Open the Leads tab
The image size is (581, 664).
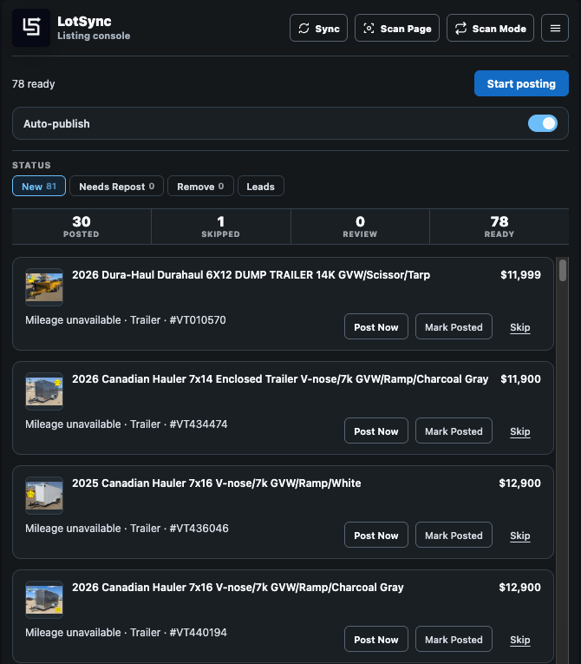pyautogui.click(x=261, y=186)
